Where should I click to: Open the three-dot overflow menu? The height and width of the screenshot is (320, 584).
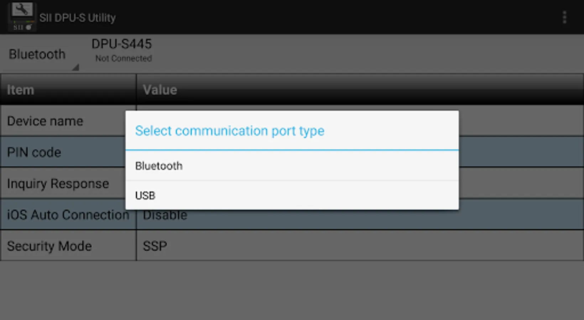pyautogui.click(x=564, y=17)
